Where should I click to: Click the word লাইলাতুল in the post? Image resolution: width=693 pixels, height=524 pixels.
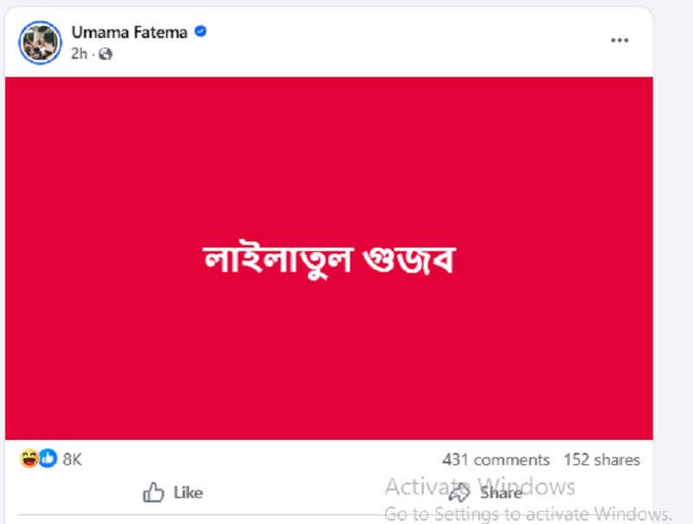click(275, 259)
